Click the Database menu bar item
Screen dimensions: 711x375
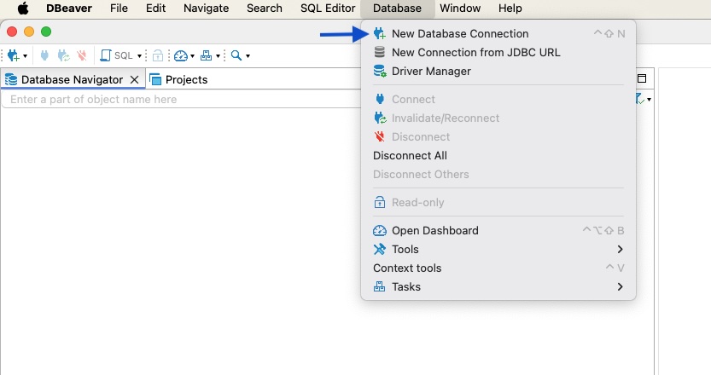(397, 9)
